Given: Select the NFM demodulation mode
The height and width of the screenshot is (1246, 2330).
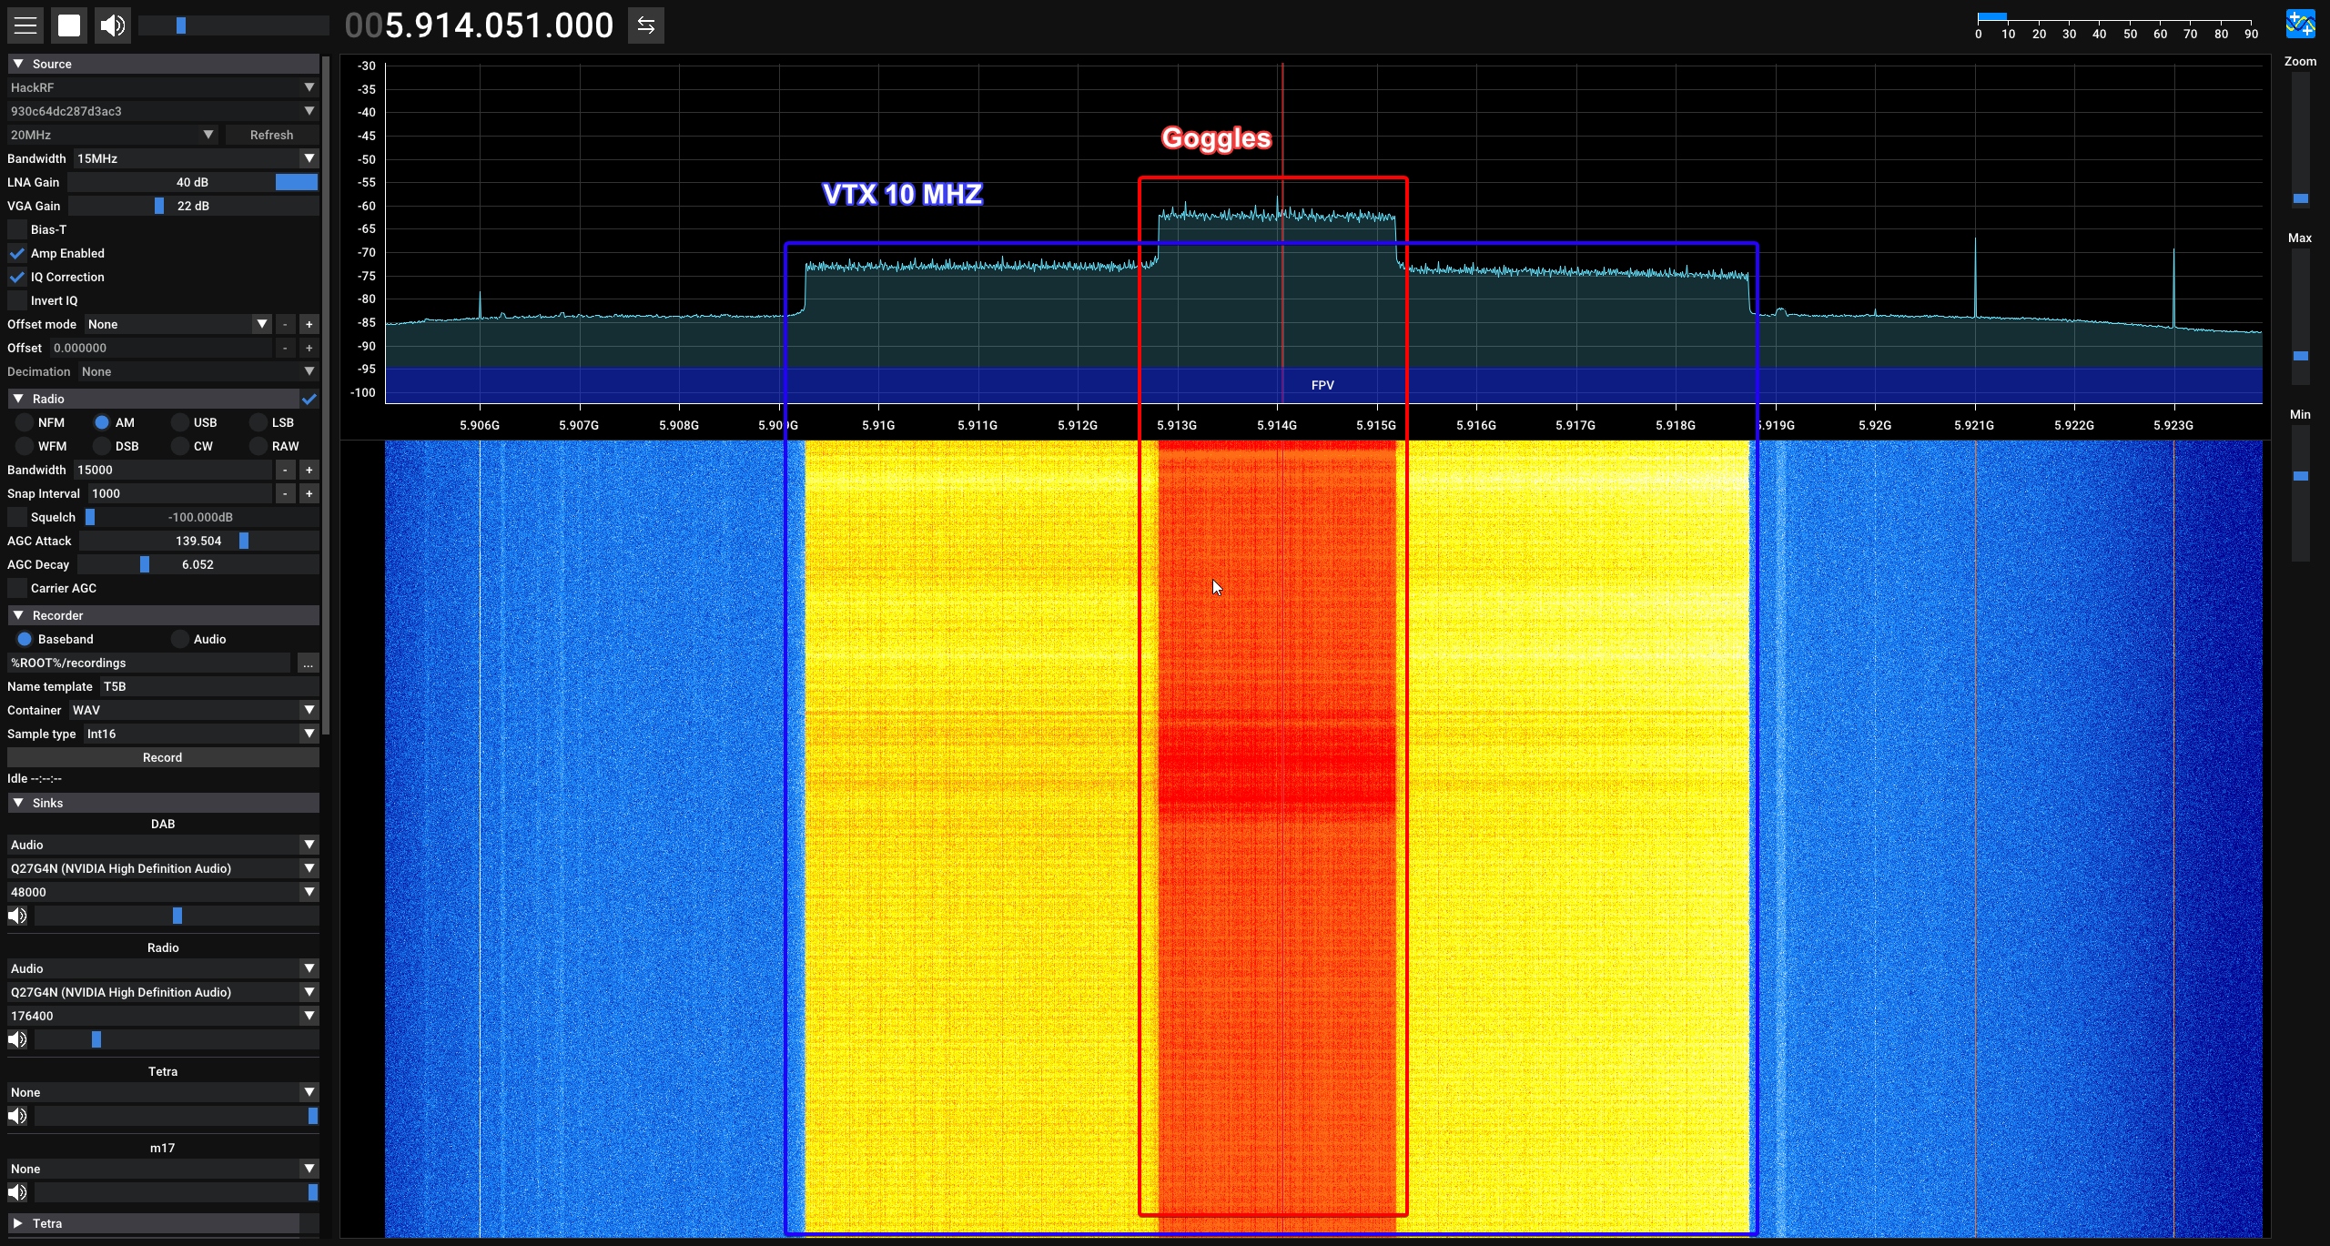Looking at the screenshot, I should coord(25,422).
